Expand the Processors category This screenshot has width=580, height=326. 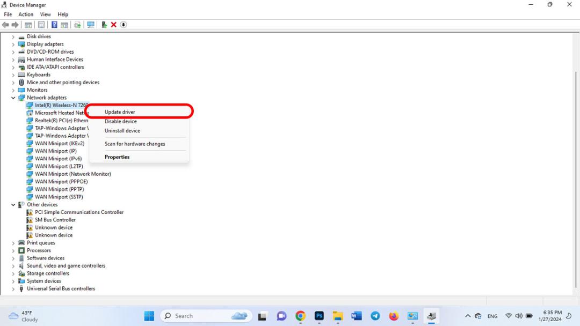click(13, 251)
